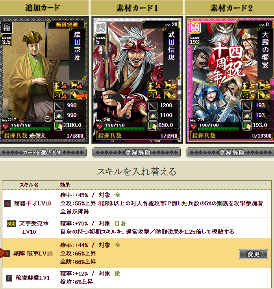Select the 槍隊襲撃LV1 skill name
This screenshot has height=289, width=274.
click(x=33, y=278)
